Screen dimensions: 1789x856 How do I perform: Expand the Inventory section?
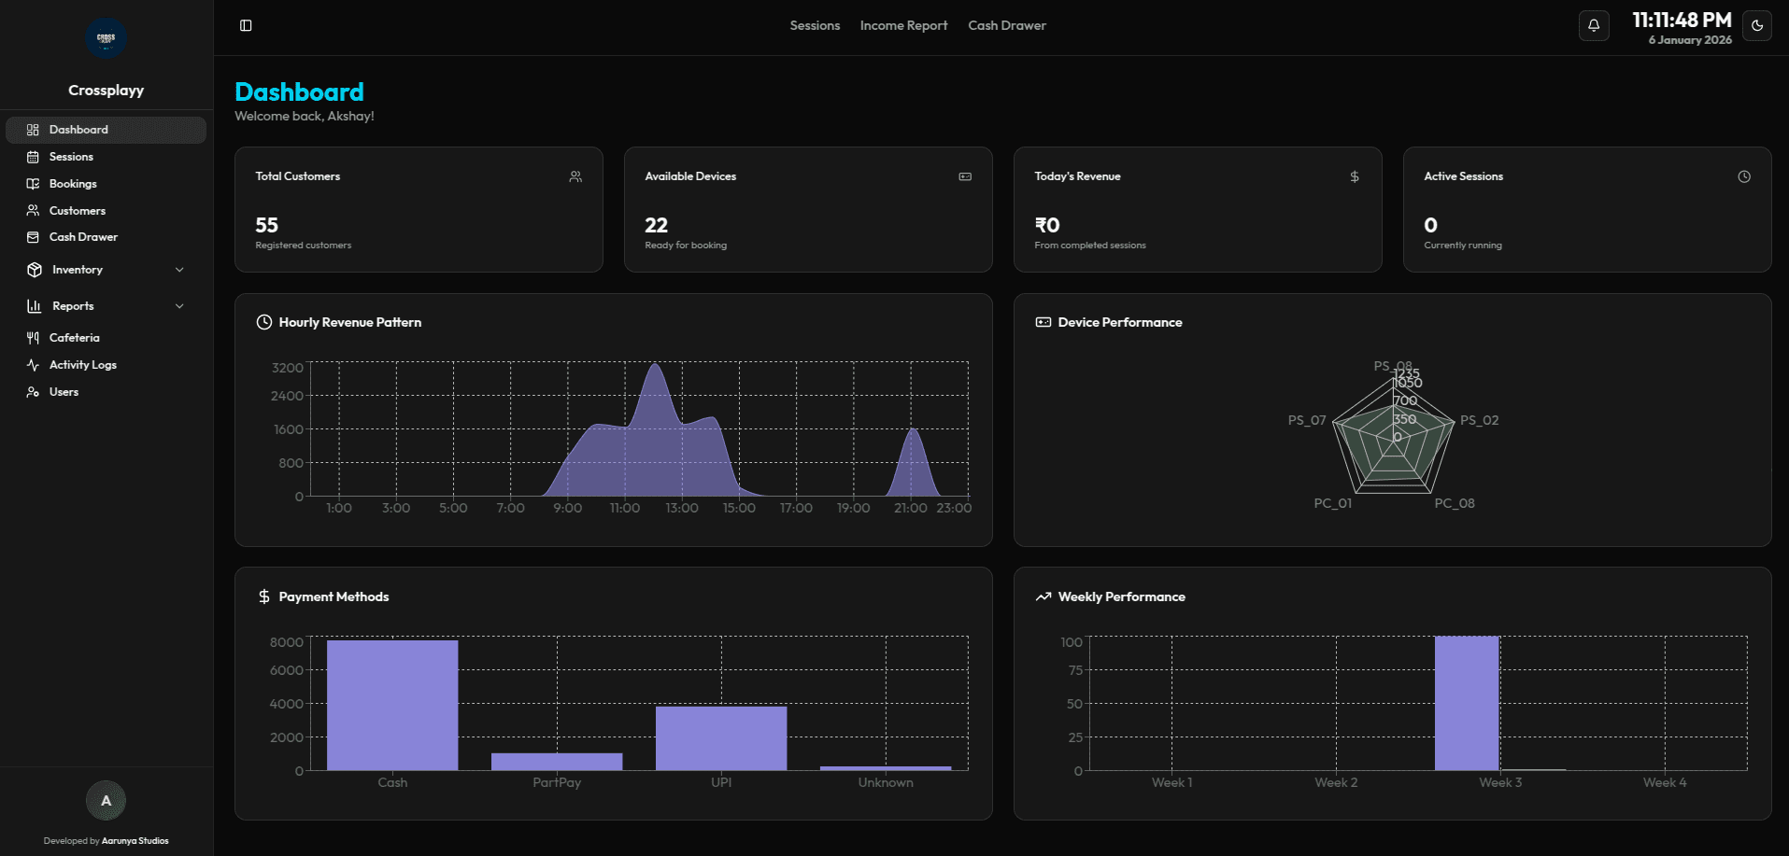click(179, 269)
